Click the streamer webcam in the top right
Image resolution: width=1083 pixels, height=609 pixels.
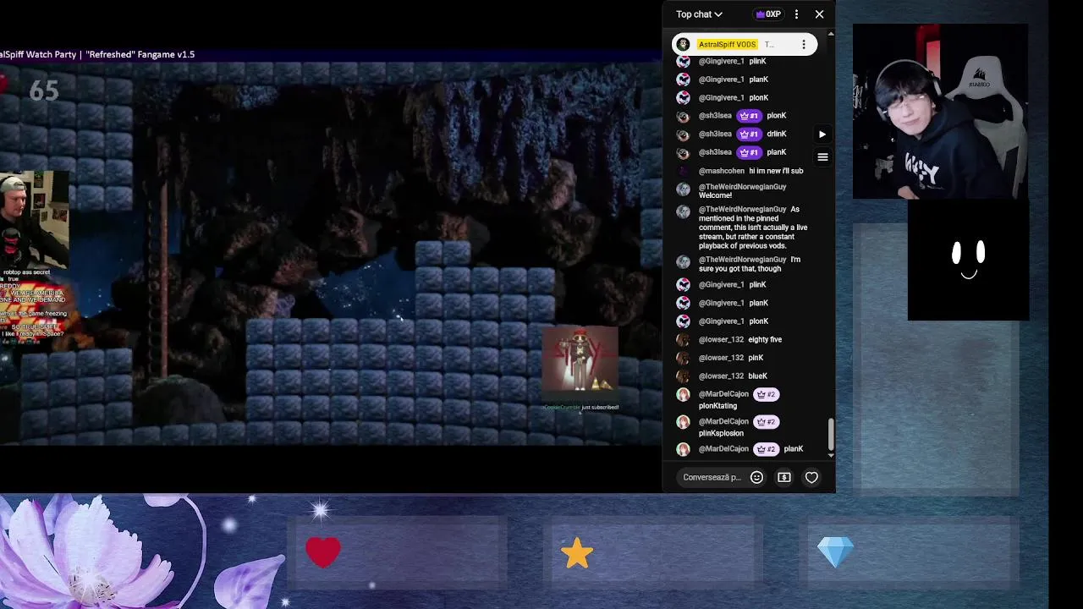pos(940,112)
